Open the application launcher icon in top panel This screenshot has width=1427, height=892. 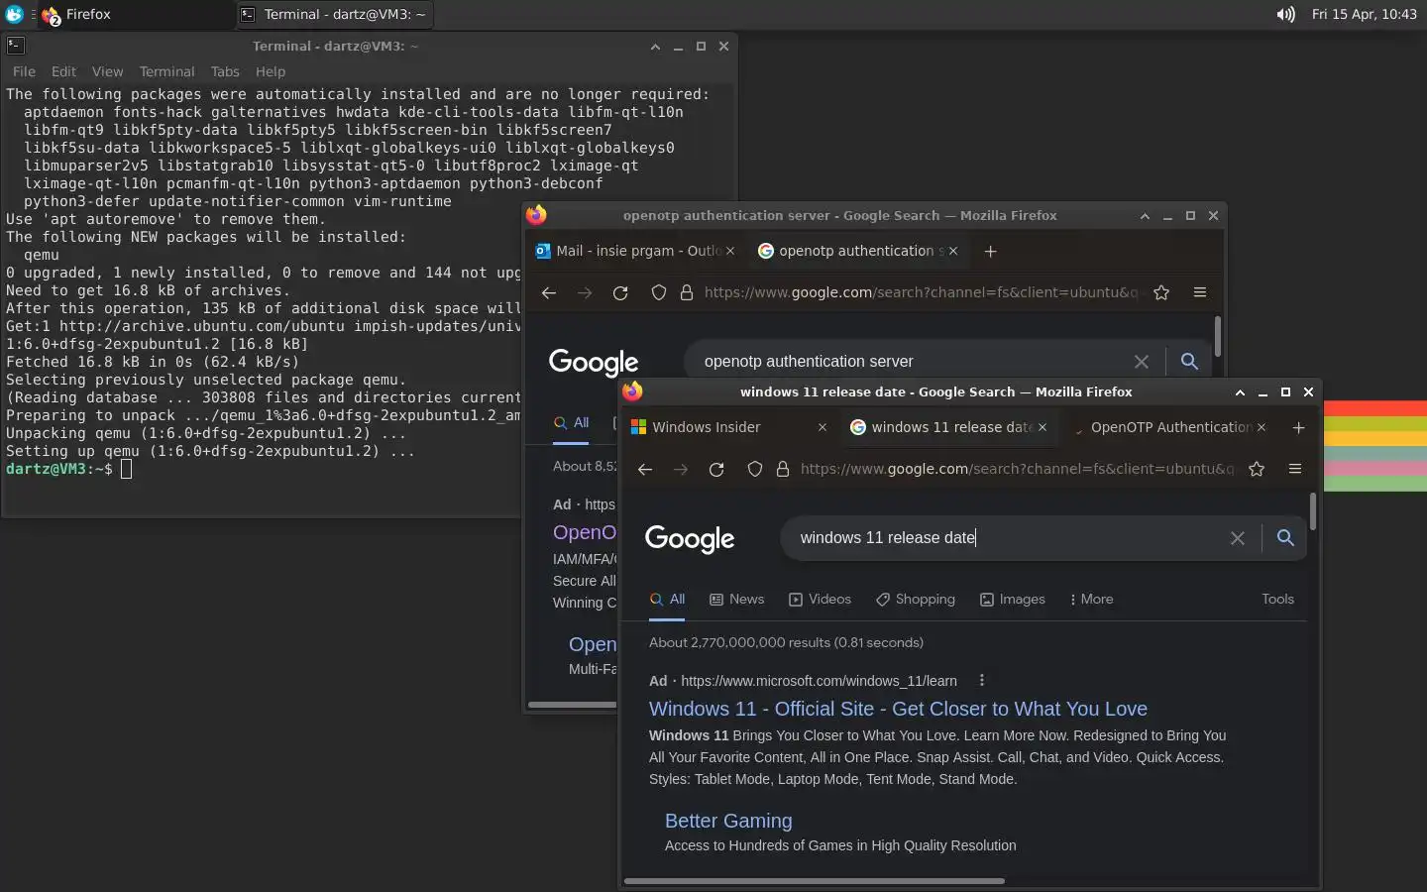pos(14,15)
